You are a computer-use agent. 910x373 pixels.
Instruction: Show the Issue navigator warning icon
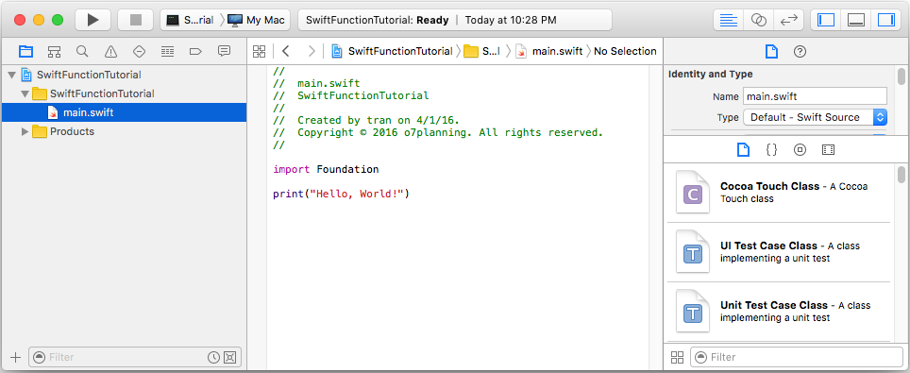click(x=110, y=51)
